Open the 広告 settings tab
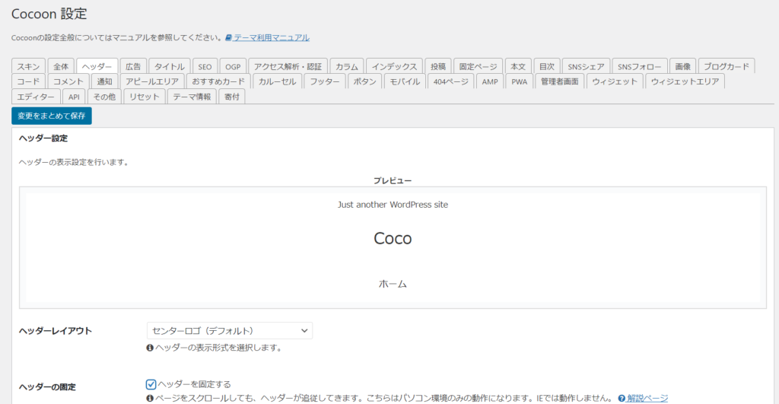Image resolution: width=779 pixels, height=404 pixels. [x=133, y=66]
